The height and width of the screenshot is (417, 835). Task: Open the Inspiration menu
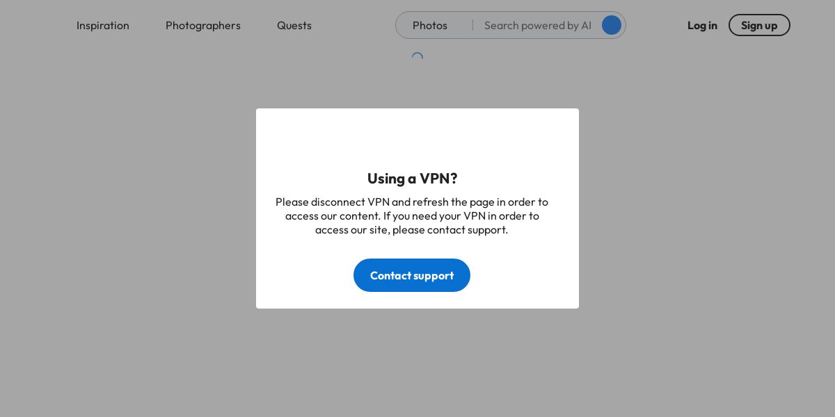click(103, 25)
